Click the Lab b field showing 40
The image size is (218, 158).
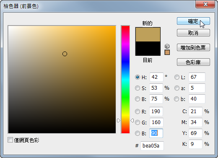tap(197, 99)
